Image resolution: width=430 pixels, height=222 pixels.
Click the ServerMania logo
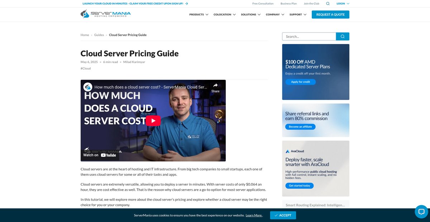tap(106, 14)
